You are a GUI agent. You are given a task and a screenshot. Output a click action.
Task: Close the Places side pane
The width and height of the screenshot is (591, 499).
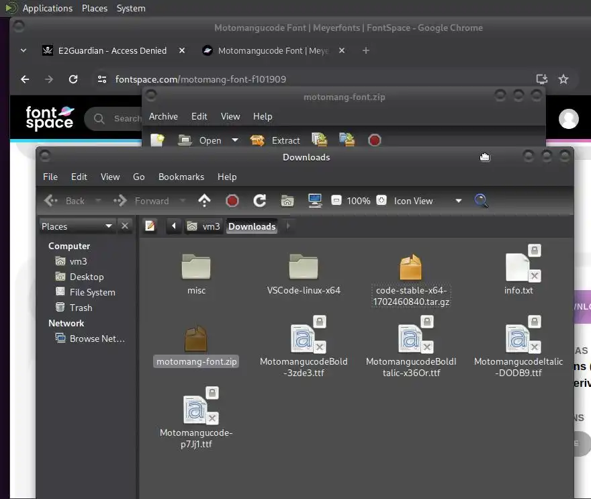point(125,226)
